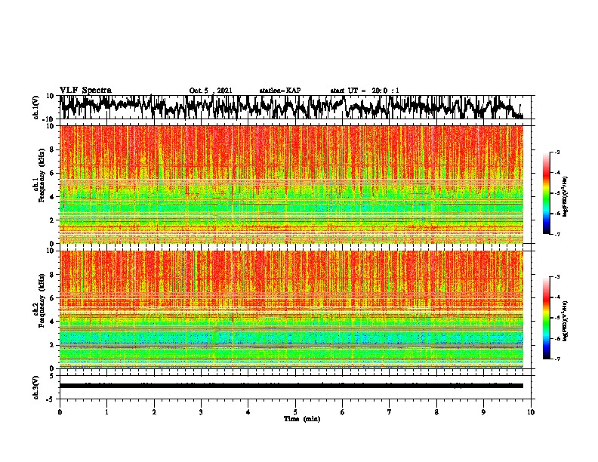The height and width of the screenshot is (462, 598).
Task: Click the "station=KAP" header label
Action: (280, 91)
